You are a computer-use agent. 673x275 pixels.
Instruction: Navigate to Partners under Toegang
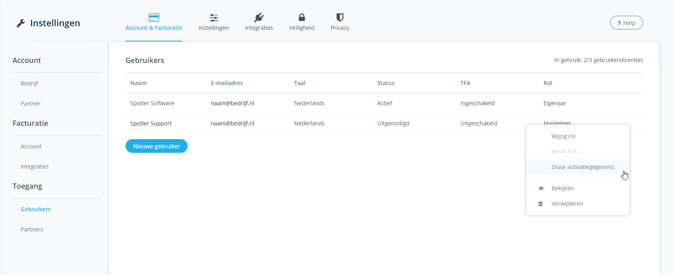[31, 229]
